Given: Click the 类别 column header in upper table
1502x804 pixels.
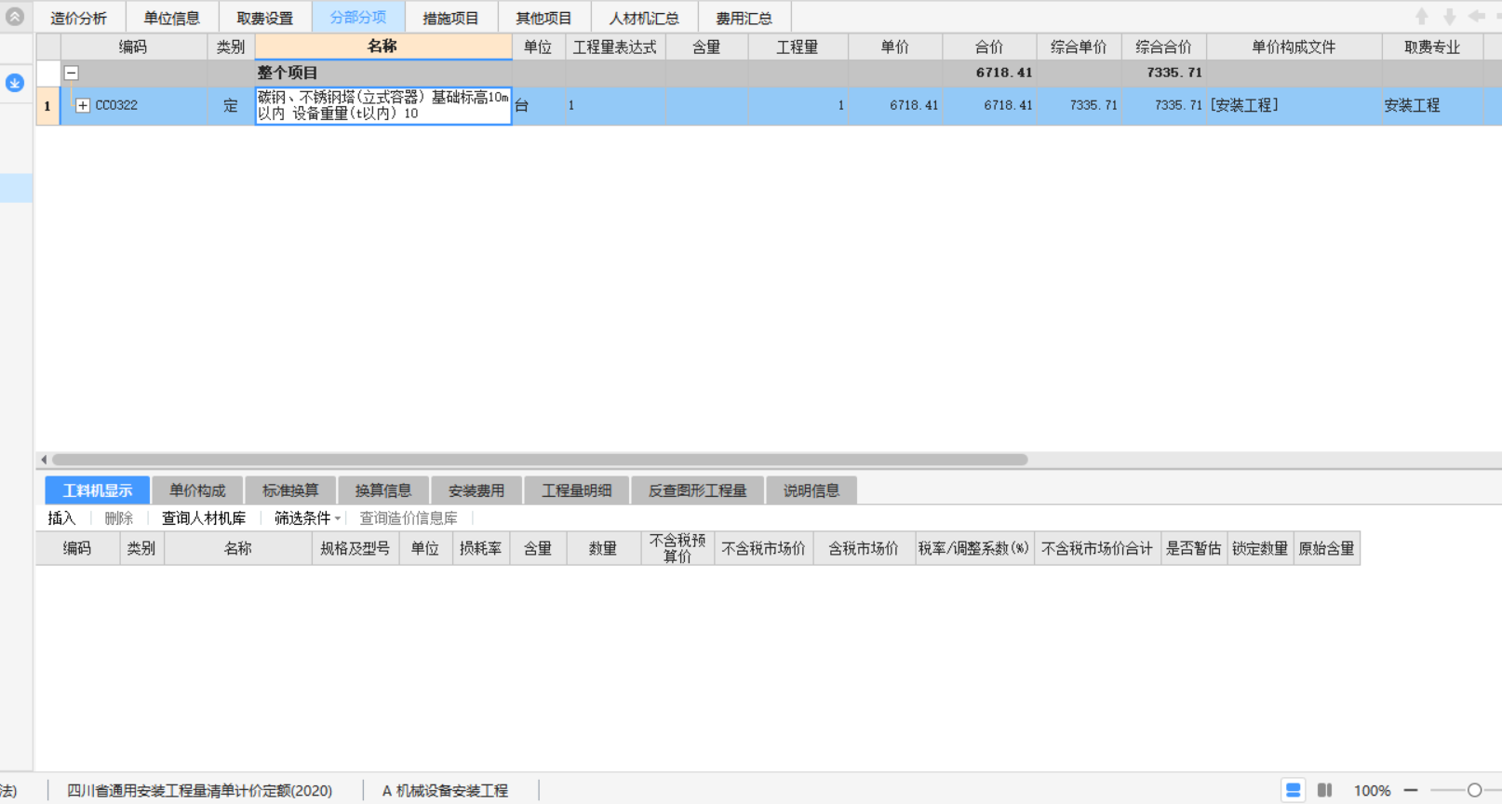Looking at the screenshot, I should (x=231, y=47).
